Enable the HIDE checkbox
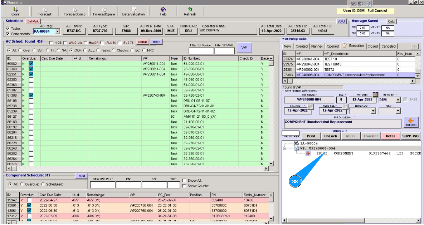Image resolution: width=424 pixels, height=225 pixels. [51, 43]
